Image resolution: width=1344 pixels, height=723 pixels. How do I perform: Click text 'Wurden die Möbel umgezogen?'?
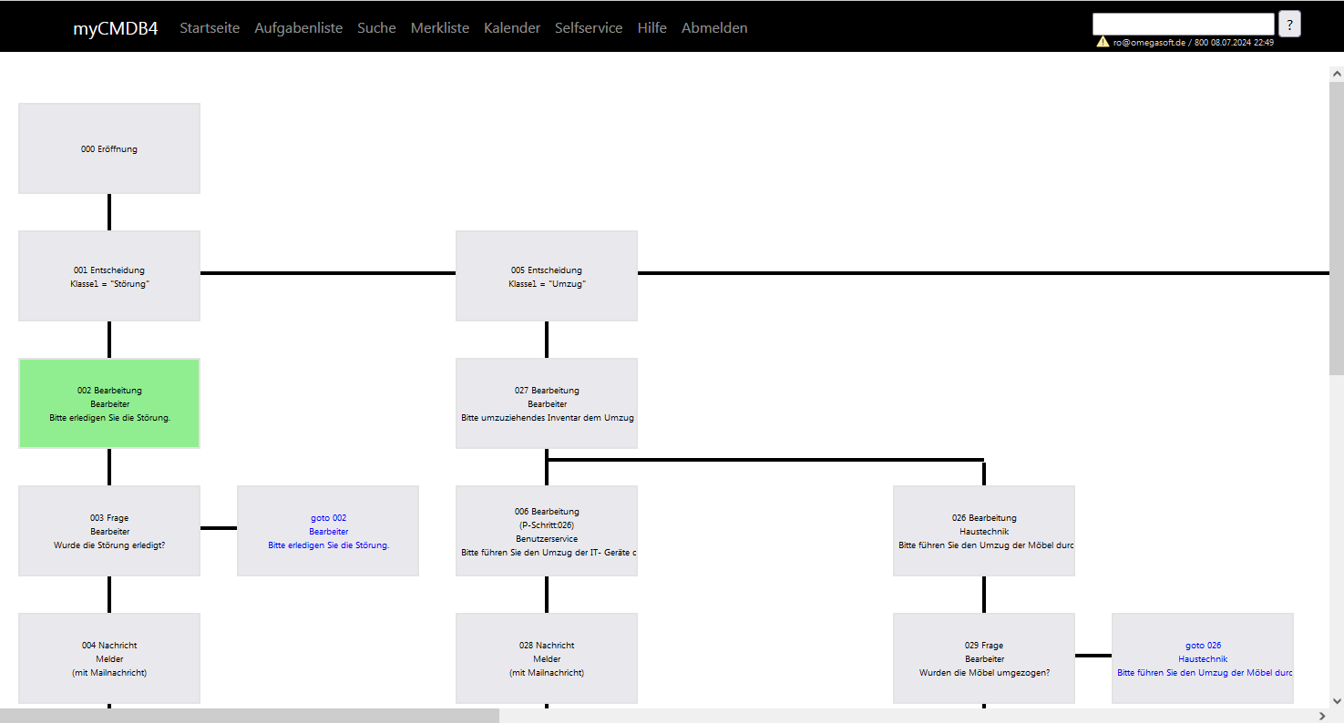tap(984, 673)
